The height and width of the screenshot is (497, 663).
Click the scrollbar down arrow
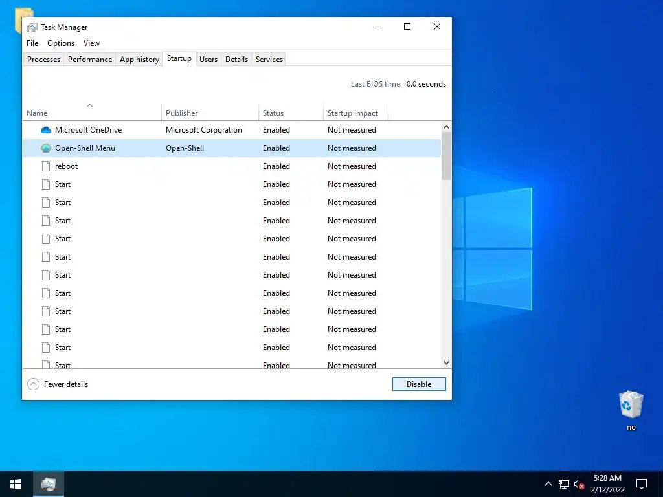coord(446,363)
